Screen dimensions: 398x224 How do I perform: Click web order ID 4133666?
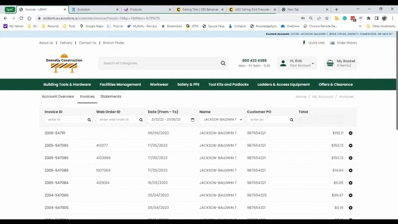(x=103, y=158)
